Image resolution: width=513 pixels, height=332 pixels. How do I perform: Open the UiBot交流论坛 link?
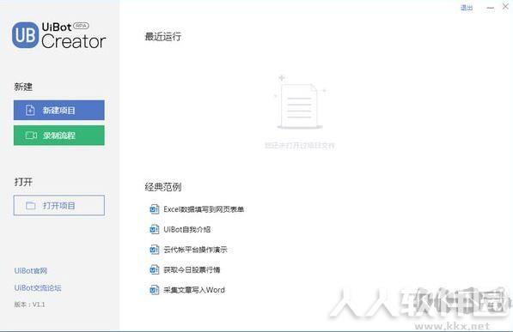(x=38, y=288)
